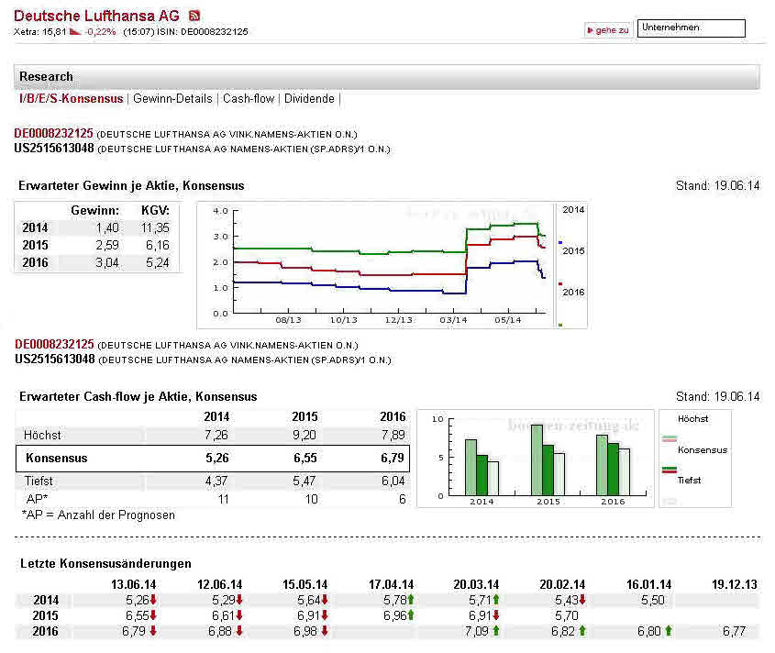This screenshot has width=775, height=653.
Task: Click the green up arrow next to 6,82
Action: point(582,631)
